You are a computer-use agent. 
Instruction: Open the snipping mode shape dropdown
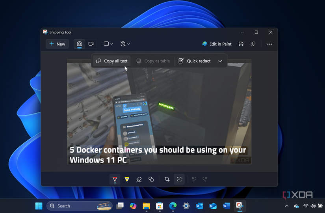108,44
